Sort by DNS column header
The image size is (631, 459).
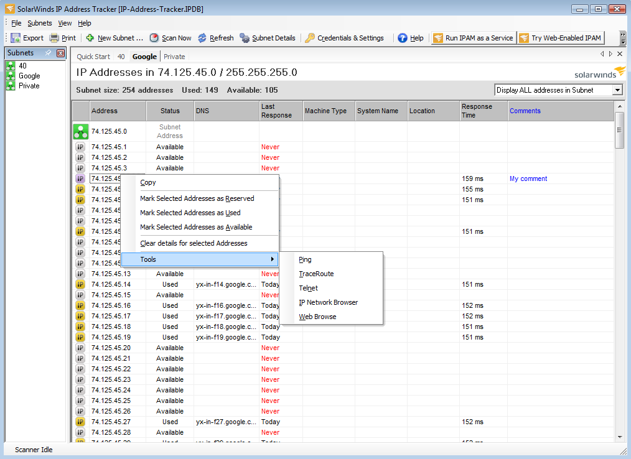pos(227,111)
